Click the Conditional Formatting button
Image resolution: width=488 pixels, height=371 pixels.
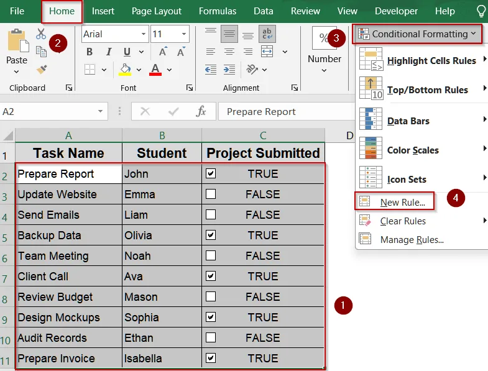417,34
